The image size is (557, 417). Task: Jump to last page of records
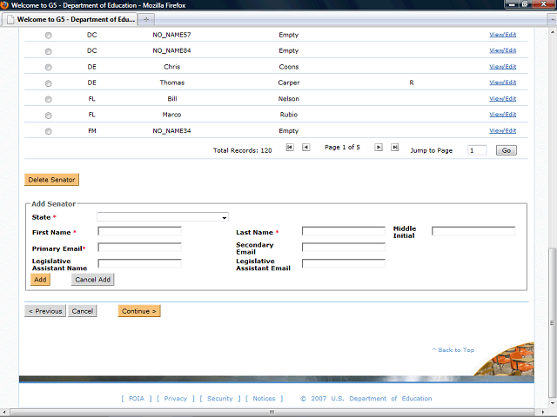click(394, 148)
